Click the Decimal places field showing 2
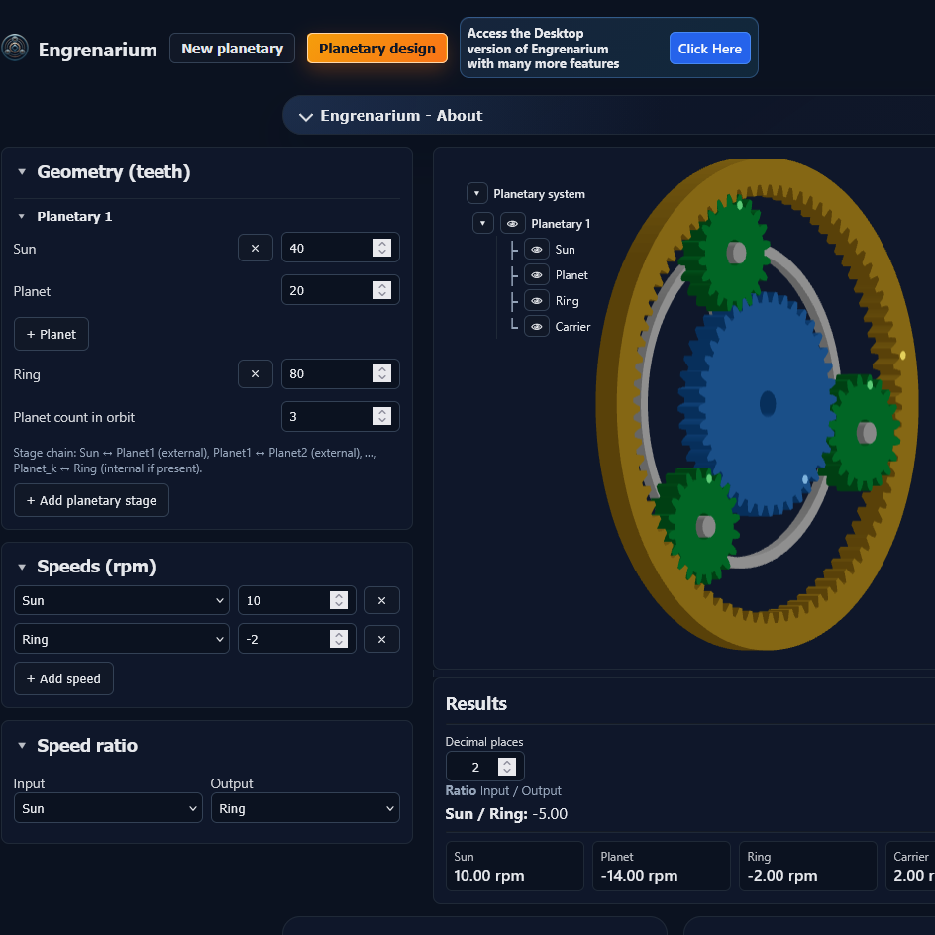Screen dimensions: 935x935 pyautogui.click(x=484, y=767)
